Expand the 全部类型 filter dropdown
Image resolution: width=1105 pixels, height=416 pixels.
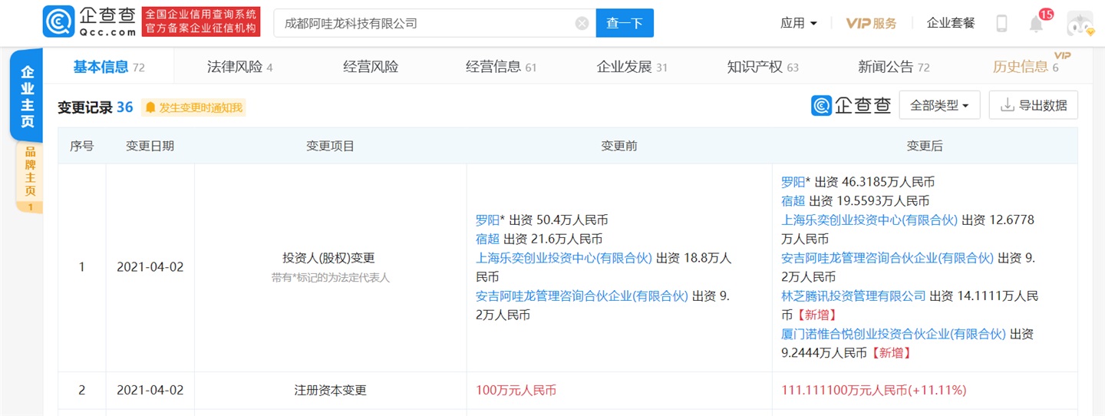[x=939, y=106]
